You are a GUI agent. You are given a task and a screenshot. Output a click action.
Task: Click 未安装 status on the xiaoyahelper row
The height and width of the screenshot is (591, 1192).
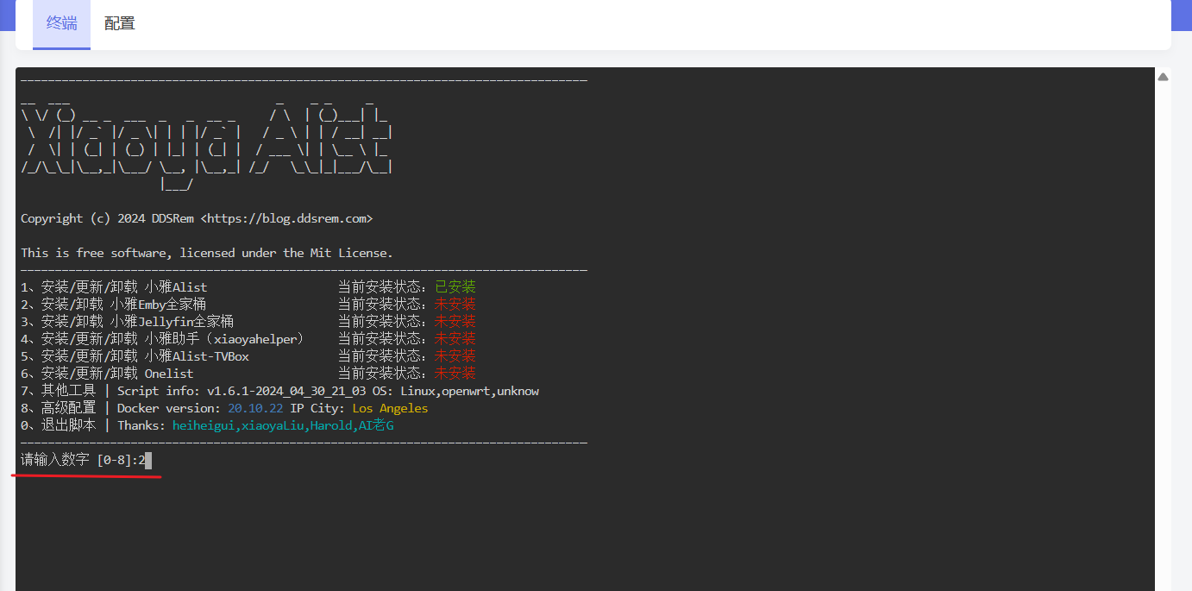455,339
